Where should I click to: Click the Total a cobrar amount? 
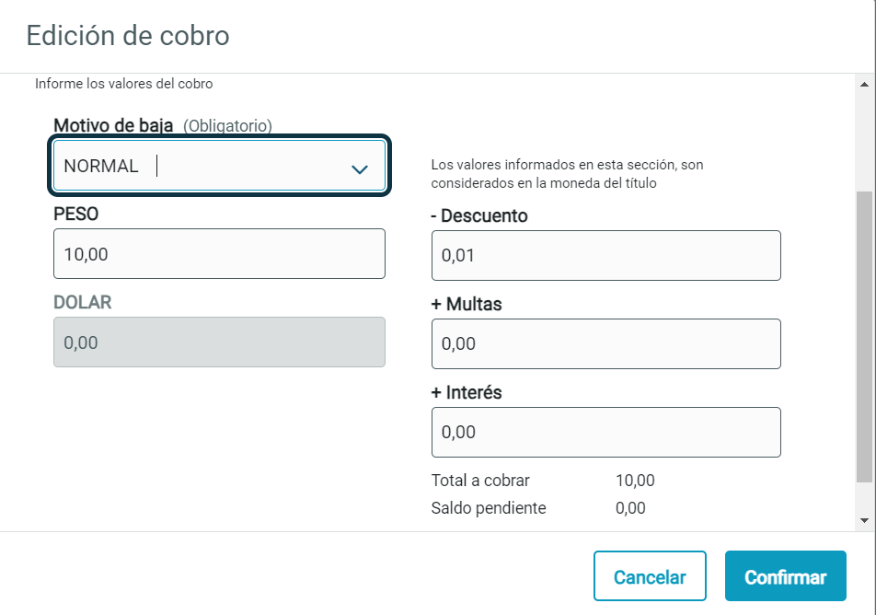635,481
